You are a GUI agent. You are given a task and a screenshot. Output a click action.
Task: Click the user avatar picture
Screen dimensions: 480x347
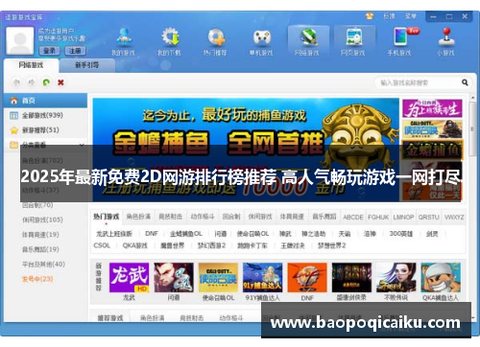point(20,40)
